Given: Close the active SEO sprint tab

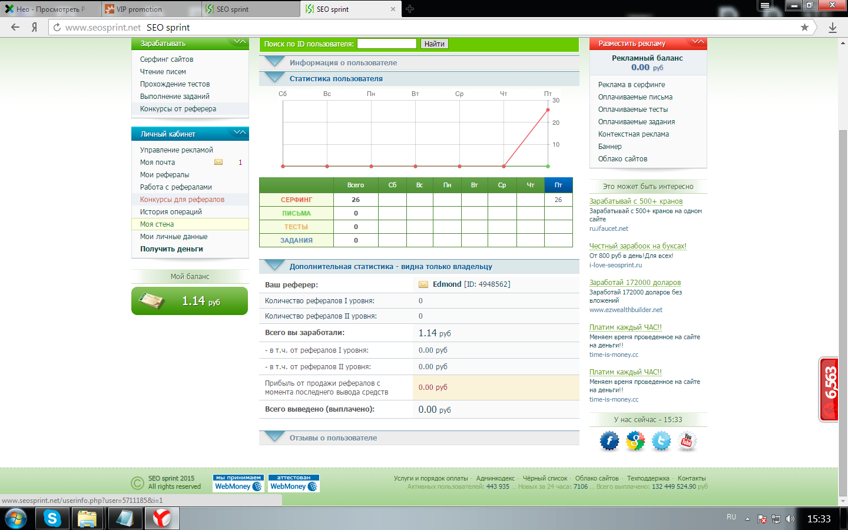Looking at the screenshot, I should pos(393,9).
